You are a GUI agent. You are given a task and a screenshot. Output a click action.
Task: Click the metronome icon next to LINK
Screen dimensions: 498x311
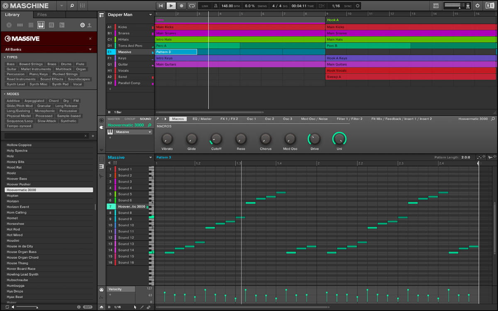point(215,6)
